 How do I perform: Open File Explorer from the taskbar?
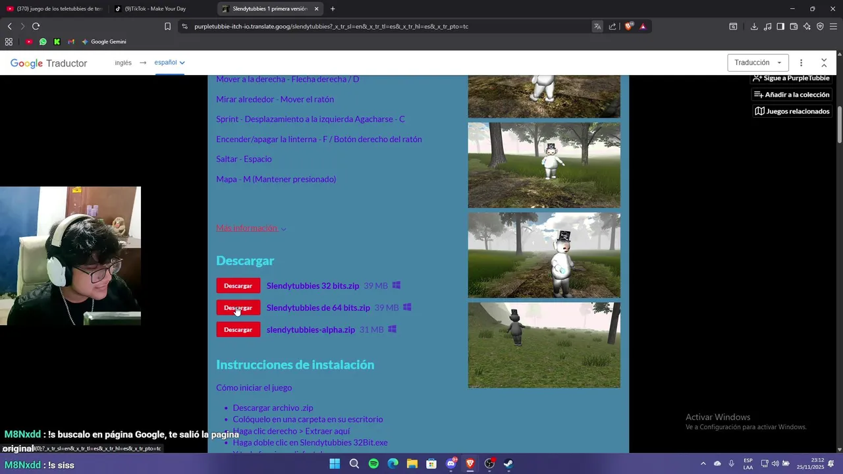(x=412, y=463)
